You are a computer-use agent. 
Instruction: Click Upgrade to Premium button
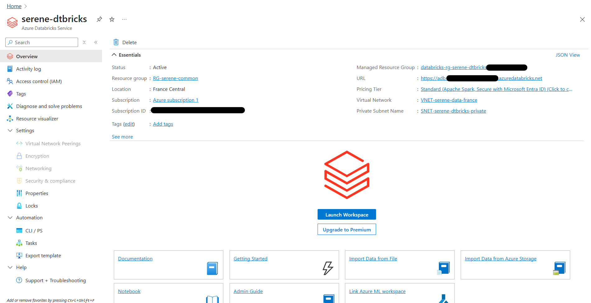(347, 229)
